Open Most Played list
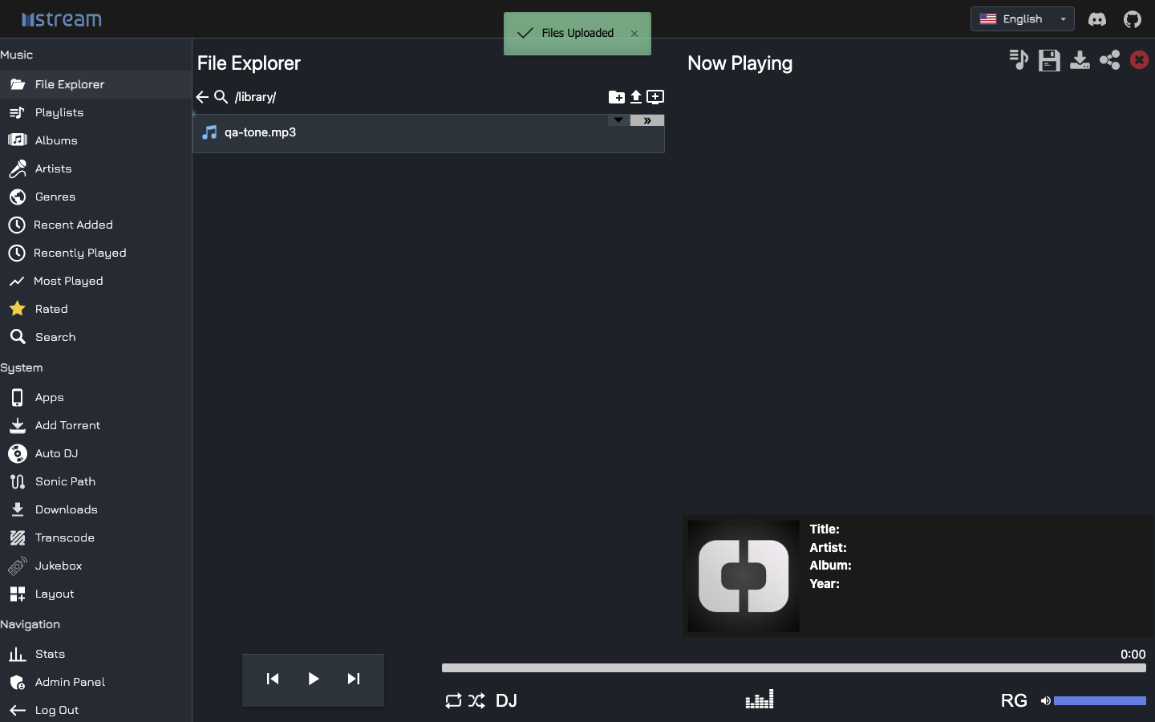 95,281
